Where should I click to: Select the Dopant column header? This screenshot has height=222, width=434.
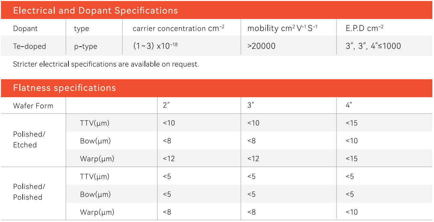pyautogui.click(x=25, y=29)
